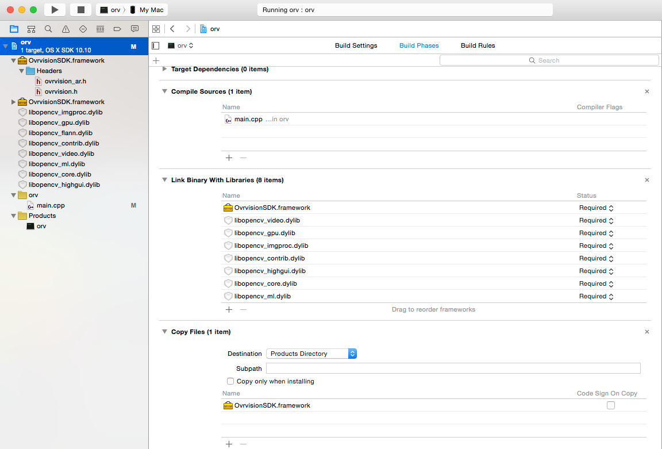Screen dimensions: 662x449
Task: Collapse the Headers folder in navigator
Action: click(x=21, y=71)
